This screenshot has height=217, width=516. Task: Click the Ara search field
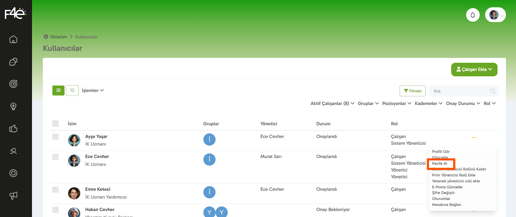(461, 91)
